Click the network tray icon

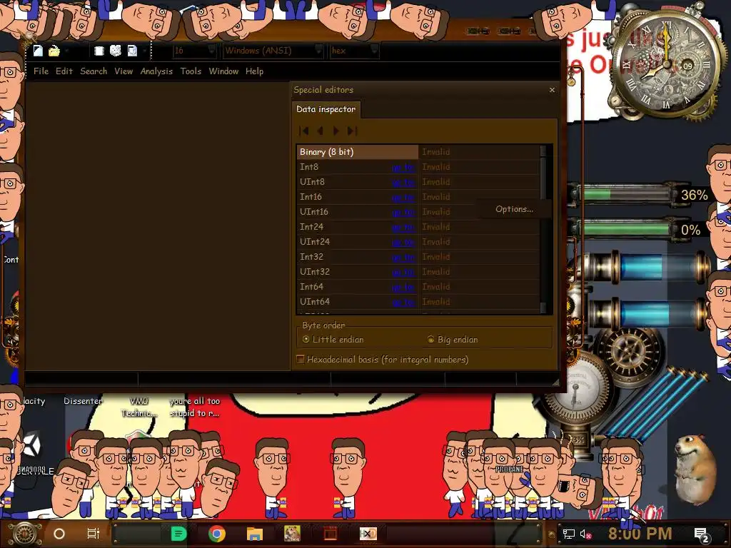tap(569, 534)
